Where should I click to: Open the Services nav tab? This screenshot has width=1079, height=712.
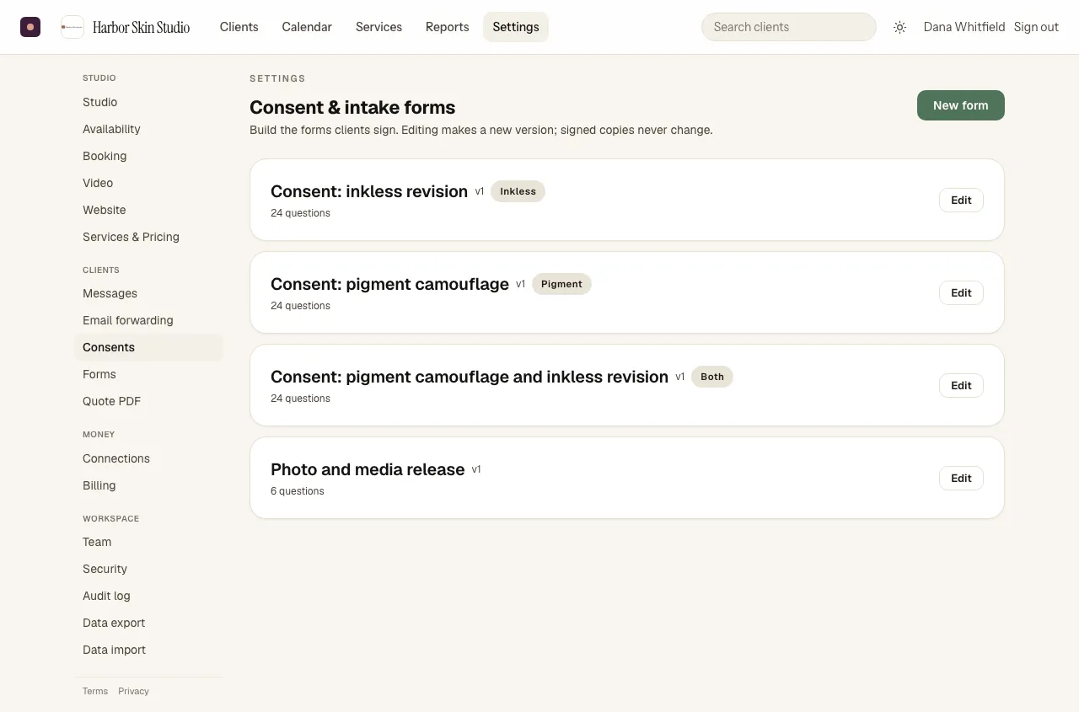(378, 27)
